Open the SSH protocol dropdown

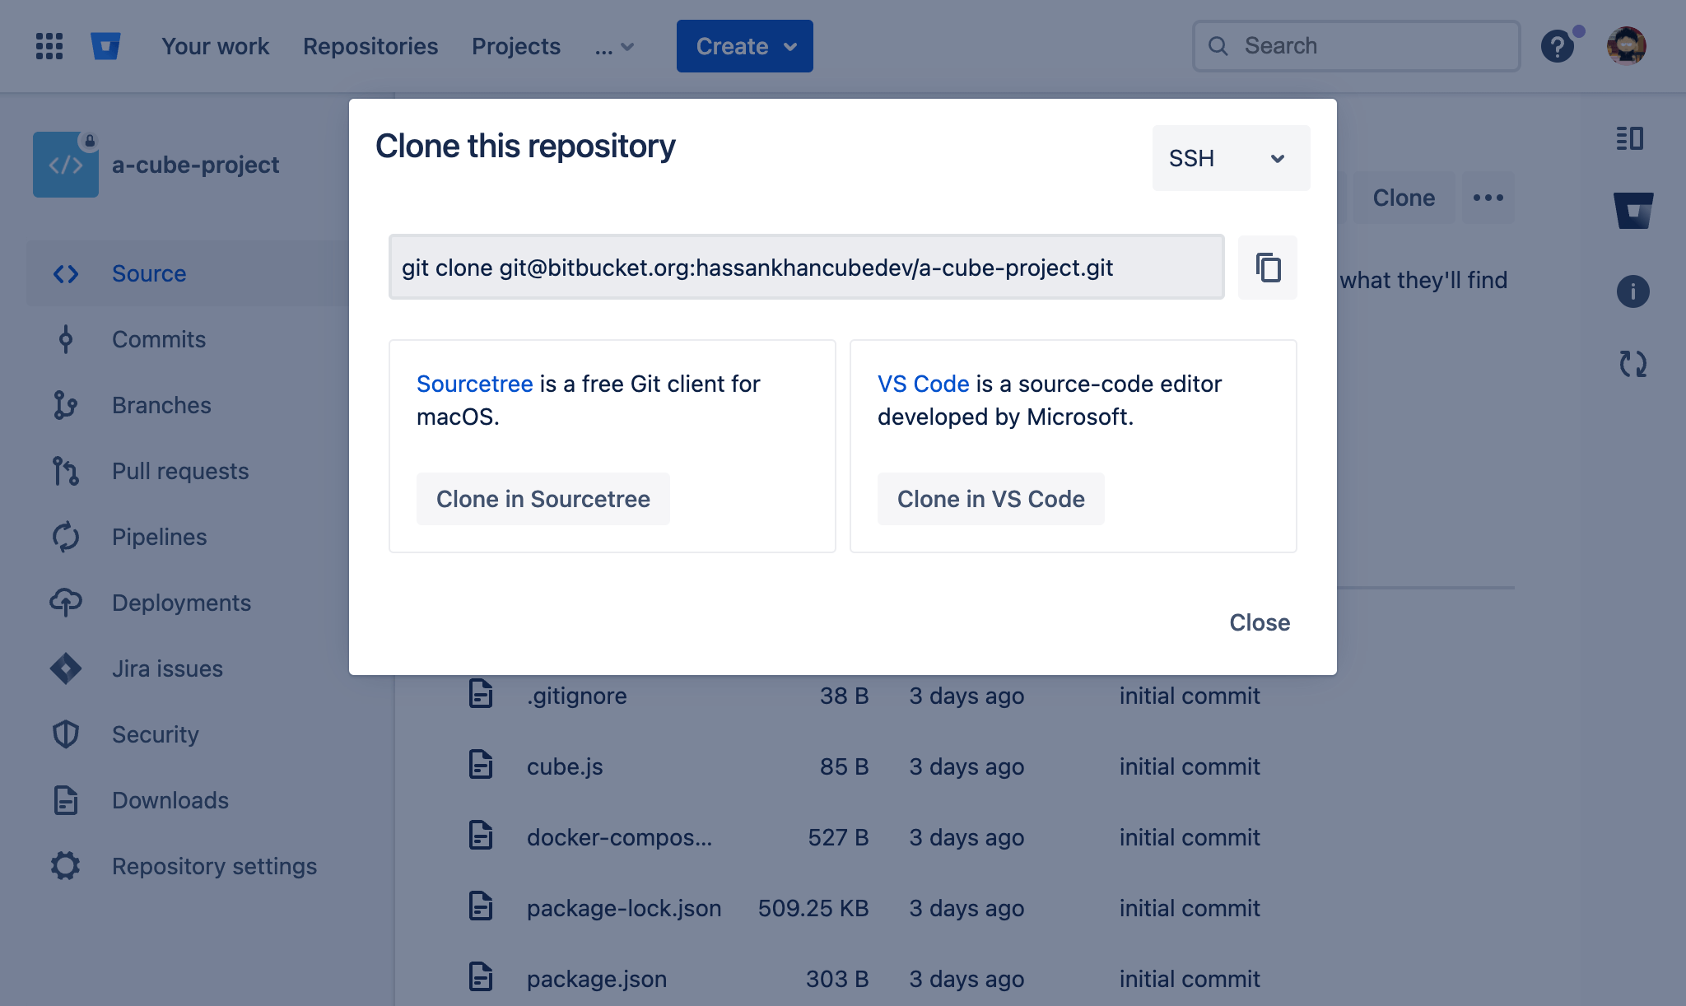pyautogui.click(x=1232, y=158)
